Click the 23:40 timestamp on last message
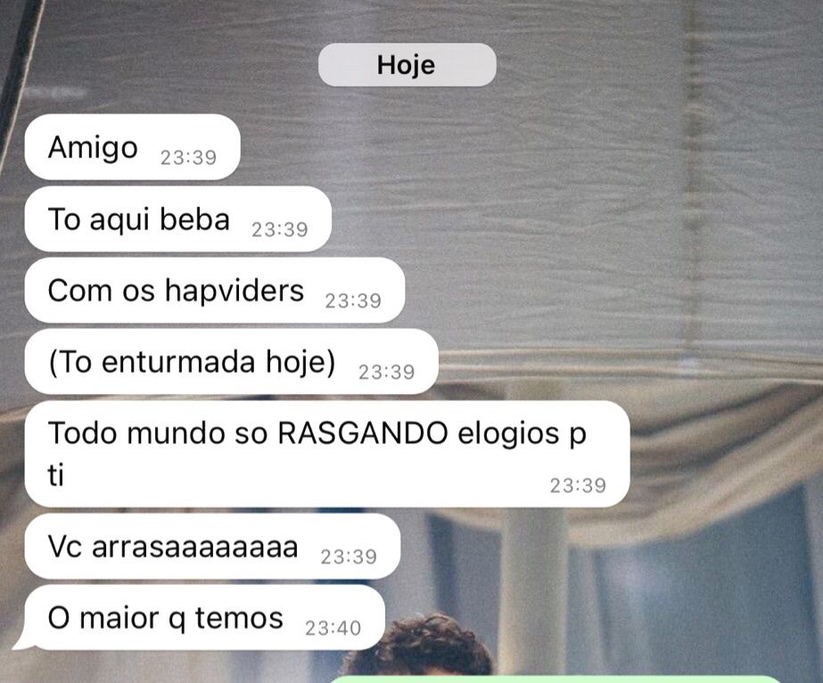 click(x=333, y=628)
